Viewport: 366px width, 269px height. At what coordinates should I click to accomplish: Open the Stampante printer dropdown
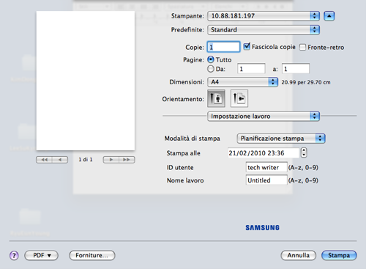coord(264,16)
